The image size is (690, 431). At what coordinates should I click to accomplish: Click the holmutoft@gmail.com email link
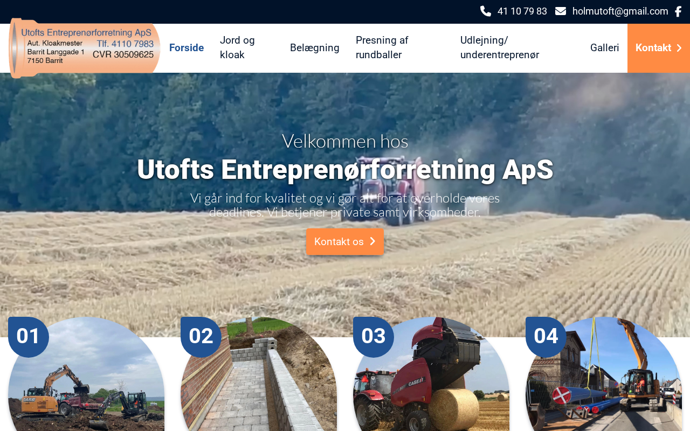pos(620,11)
